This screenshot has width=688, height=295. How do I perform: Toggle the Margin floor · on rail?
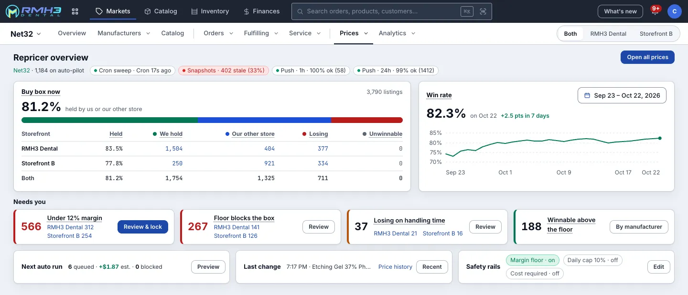[x=532, y=260]
